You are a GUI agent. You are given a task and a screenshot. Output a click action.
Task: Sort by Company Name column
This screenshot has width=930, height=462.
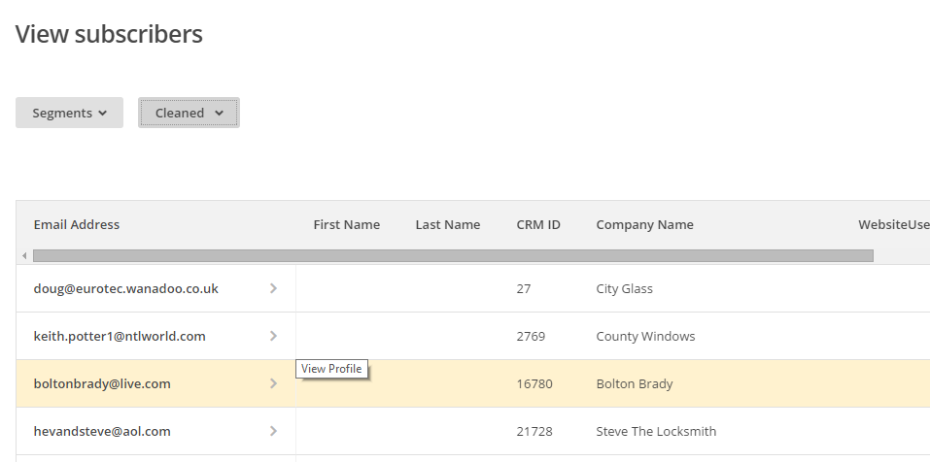644,224
